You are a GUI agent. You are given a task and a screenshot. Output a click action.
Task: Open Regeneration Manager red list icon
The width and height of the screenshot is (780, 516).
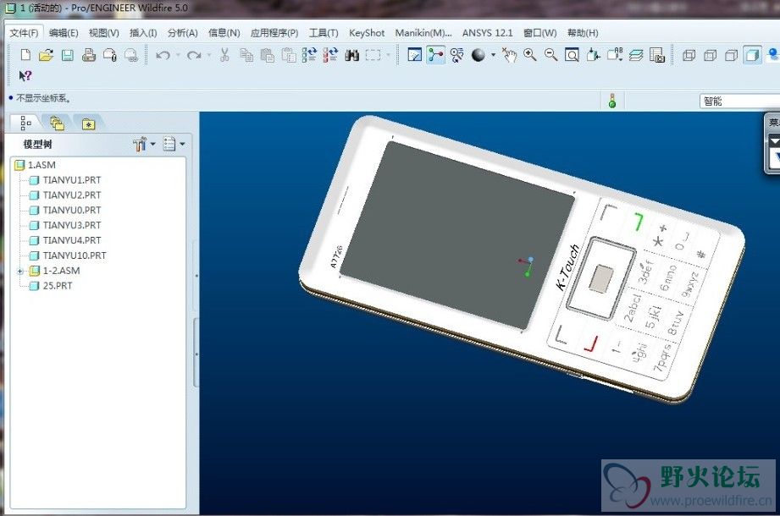[330, 55]
